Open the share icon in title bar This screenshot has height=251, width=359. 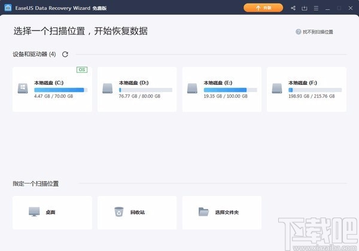[x=293, y=8]
